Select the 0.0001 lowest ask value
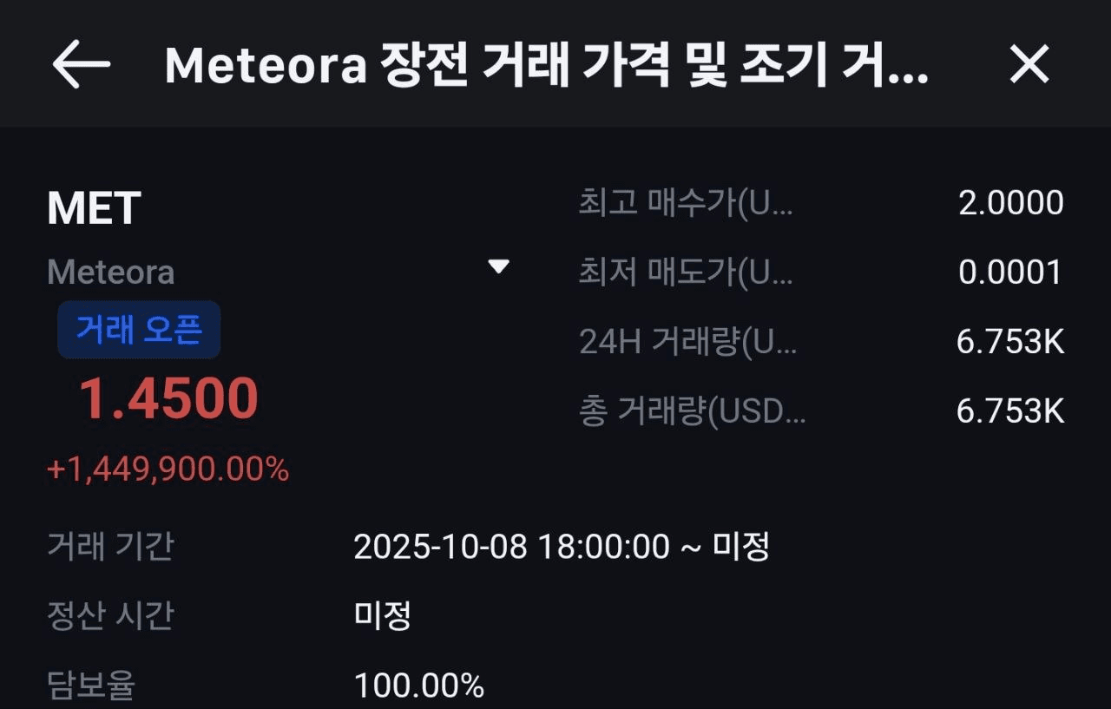Screen dimensions: 1111x709 [x=1010, y=272]
